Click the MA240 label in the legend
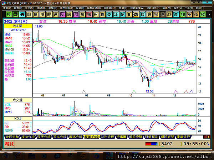Viewport: 214px width, 160px height. (x=9, y=53)
